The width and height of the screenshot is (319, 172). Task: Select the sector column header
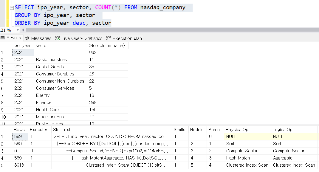(61, 46)
